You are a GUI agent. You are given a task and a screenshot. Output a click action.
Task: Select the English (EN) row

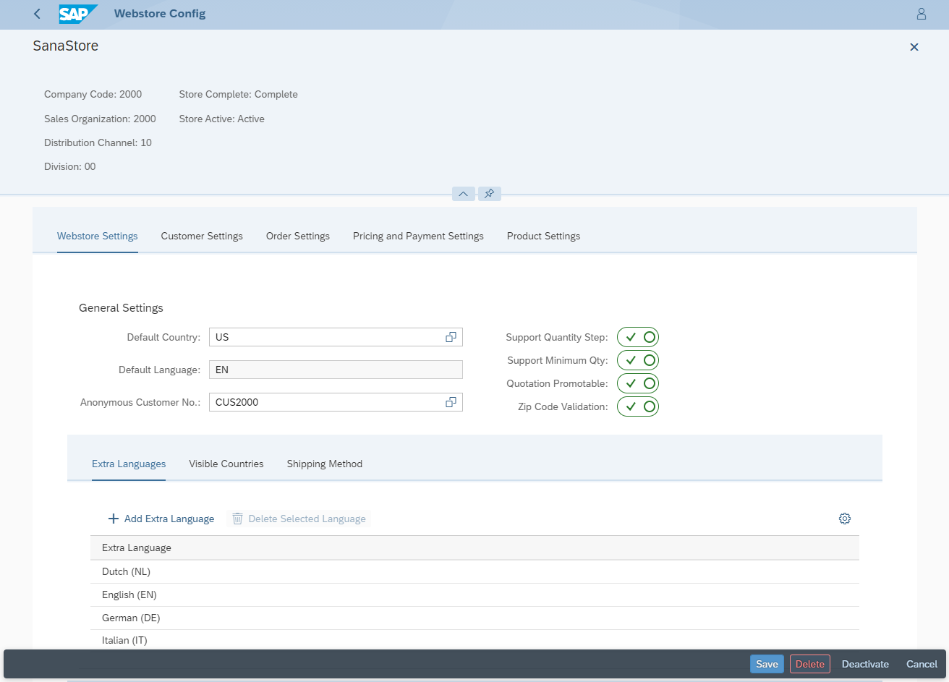click(x=474, y=594)
